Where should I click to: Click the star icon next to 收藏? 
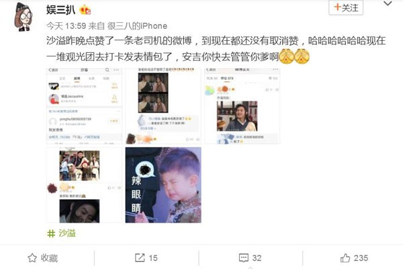(x=32, y=258)
